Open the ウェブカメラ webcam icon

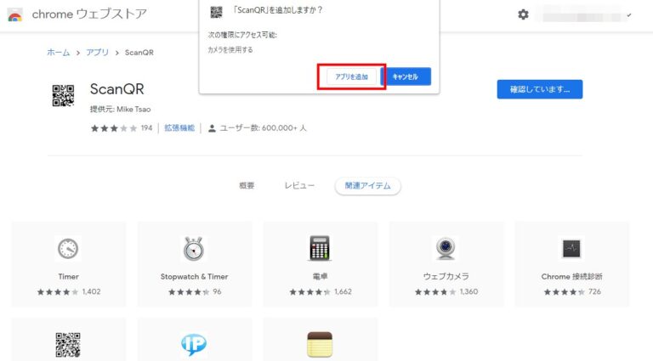pyautogui.click(x=446, y=248)
